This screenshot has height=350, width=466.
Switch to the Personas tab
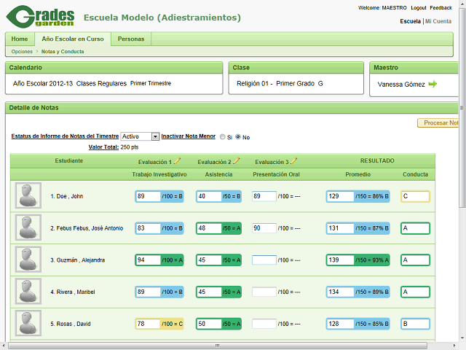[x=131, y=39]
